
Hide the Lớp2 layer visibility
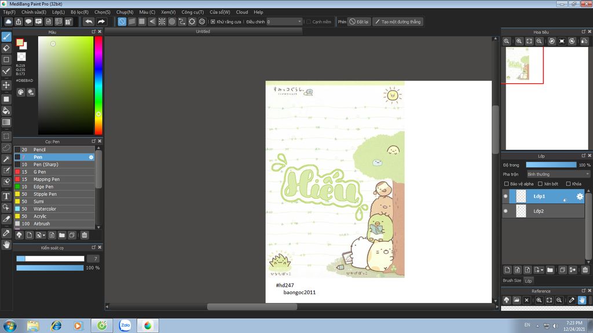pos(506,211)
